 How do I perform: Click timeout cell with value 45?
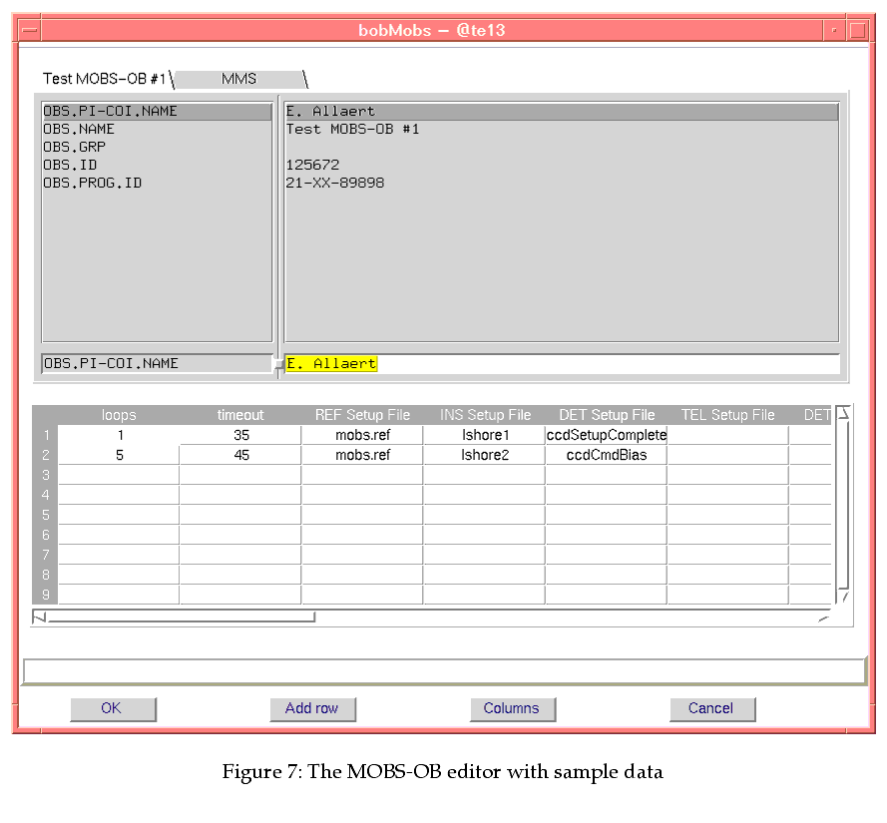tap(240, 455)
